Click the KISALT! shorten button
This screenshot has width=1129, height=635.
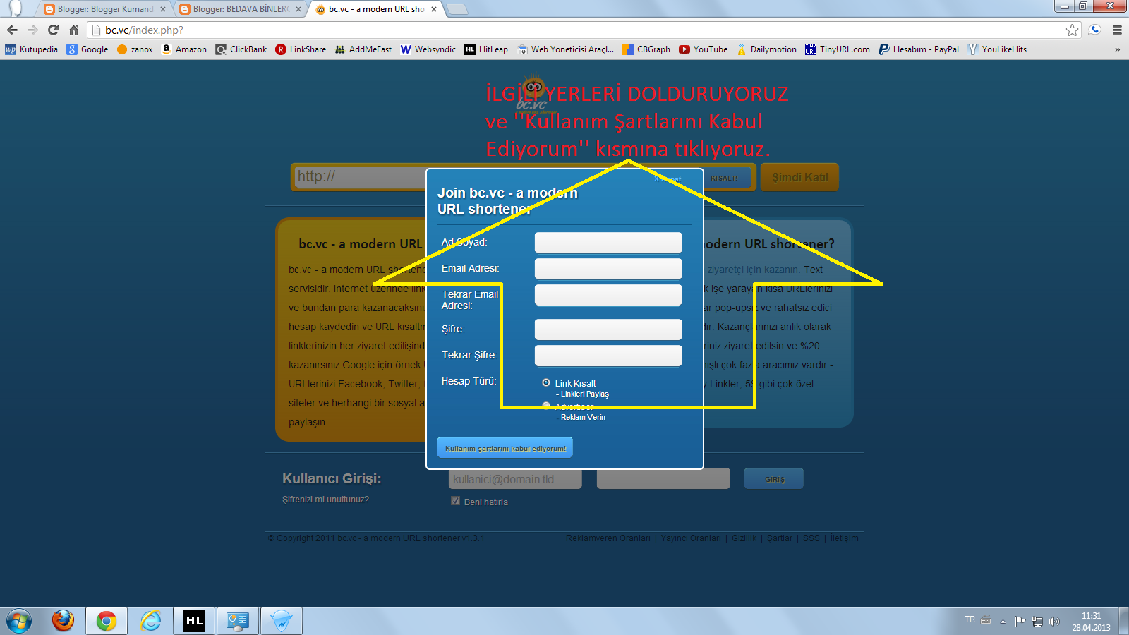pyautogui.click(x=725, y=179)
